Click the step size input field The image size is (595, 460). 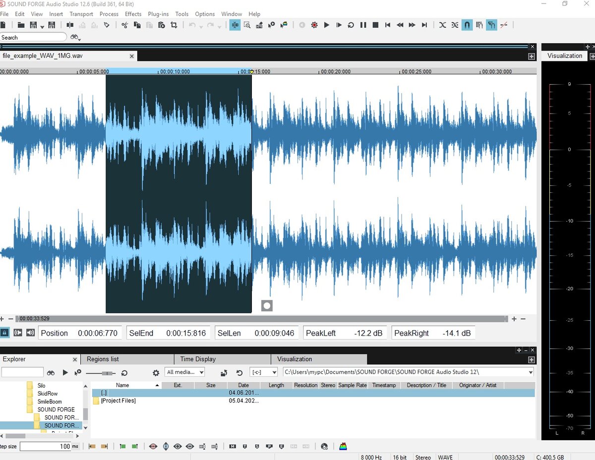46,447
